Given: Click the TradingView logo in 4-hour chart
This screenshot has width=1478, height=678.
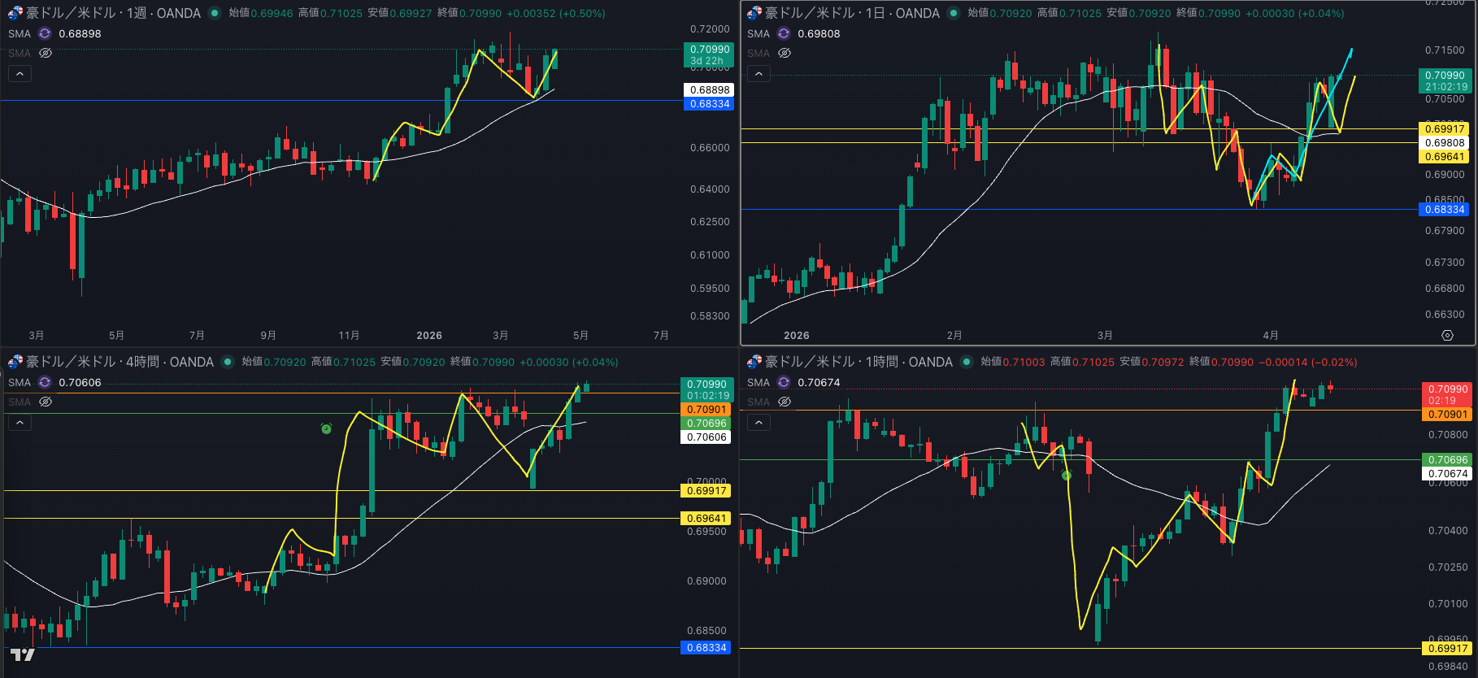Looking at the screenshot, I should pos(22,654).
